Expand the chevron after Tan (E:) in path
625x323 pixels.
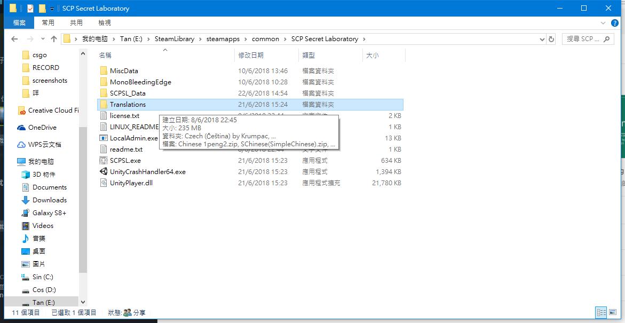click(149, 39)
